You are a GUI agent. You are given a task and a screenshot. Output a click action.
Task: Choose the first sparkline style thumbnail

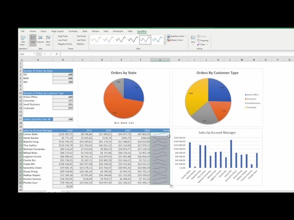(96, 39)
